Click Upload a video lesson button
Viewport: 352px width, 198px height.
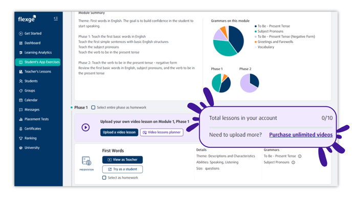click(x=119, y=133)
